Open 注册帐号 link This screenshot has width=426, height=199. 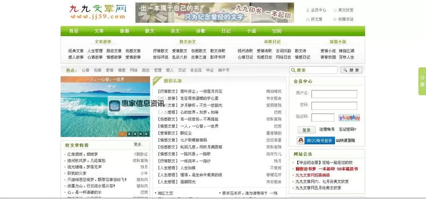pos(327,129)
